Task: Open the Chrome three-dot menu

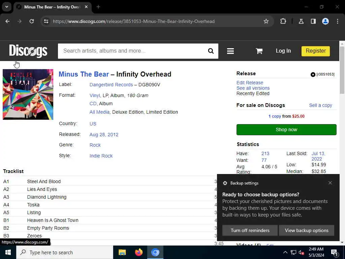Action: point(338,21)
